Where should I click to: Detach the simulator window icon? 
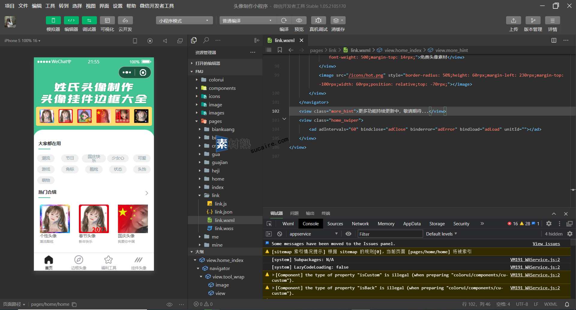click(180, 41)
